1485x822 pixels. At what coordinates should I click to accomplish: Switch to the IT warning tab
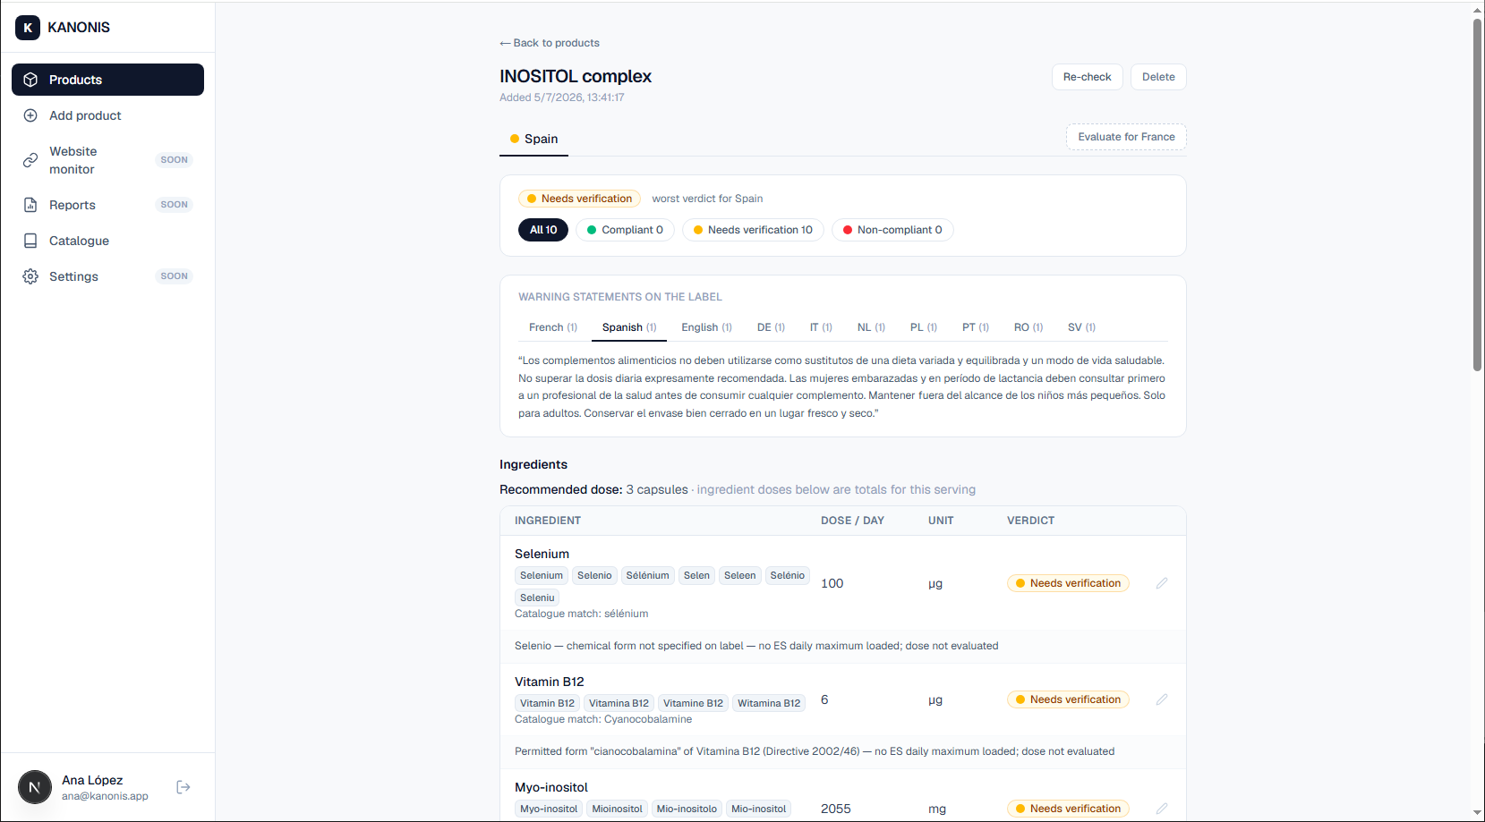coord(821,327)
